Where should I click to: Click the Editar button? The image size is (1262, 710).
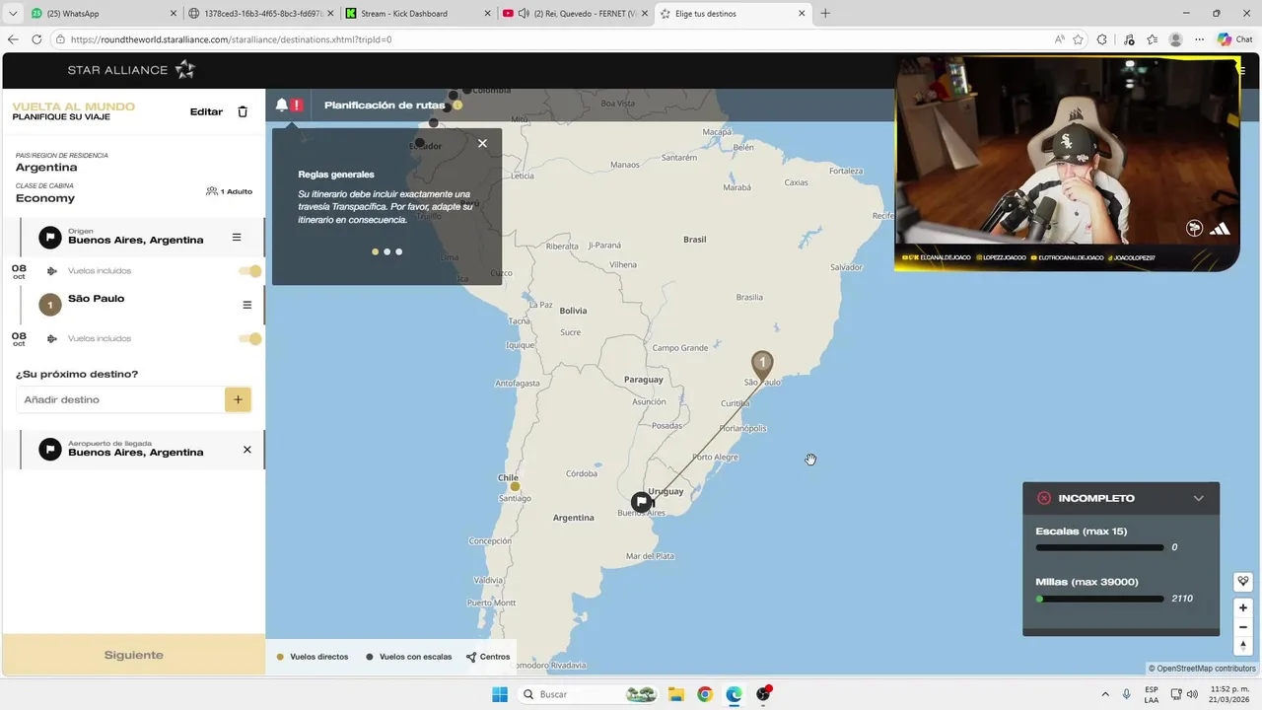[x=206, y=111]
